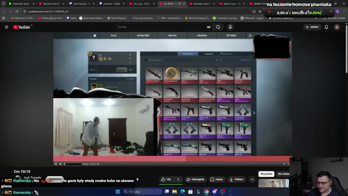Open the Wszystkie zakładki folder
Image resolution: width=348 pixels, height=196 pixels.
334,18
